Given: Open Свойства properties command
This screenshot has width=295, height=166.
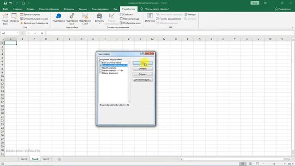Looking at the screenshot, I should click(x=126, y=14).
